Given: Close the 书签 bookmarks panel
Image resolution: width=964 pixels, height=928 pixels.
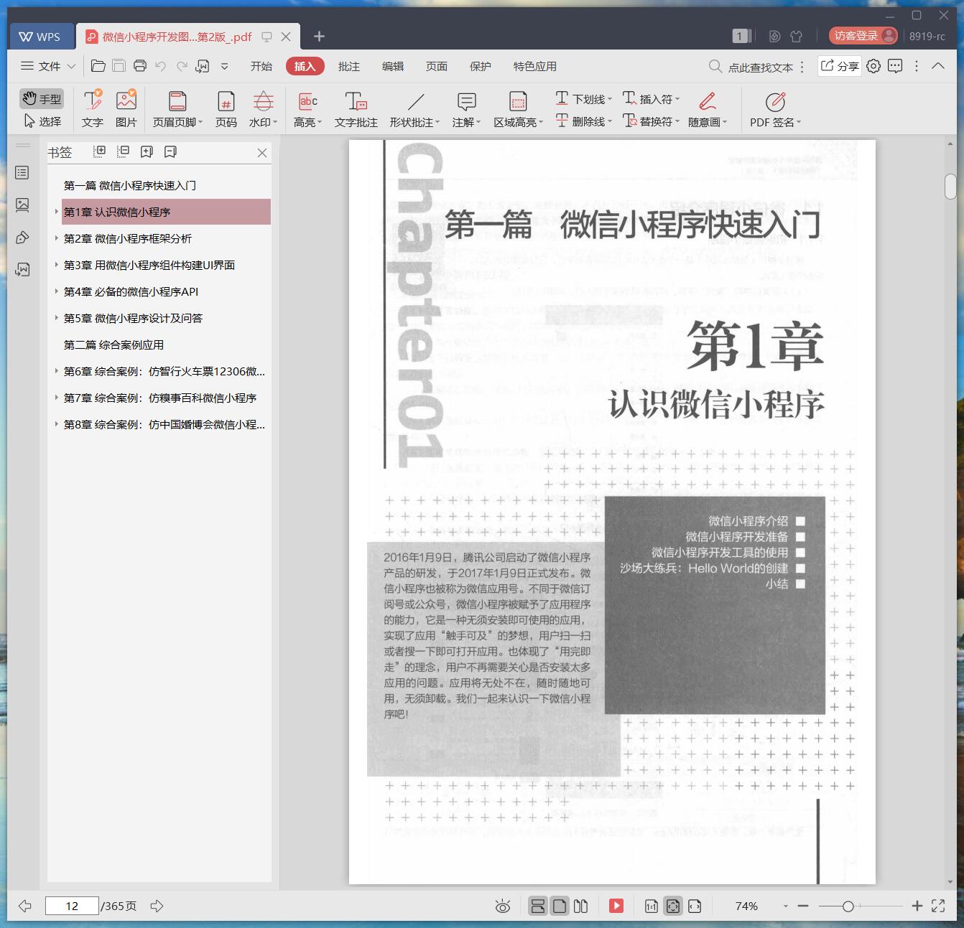Looking at the screenshot, I should point(262,152).
